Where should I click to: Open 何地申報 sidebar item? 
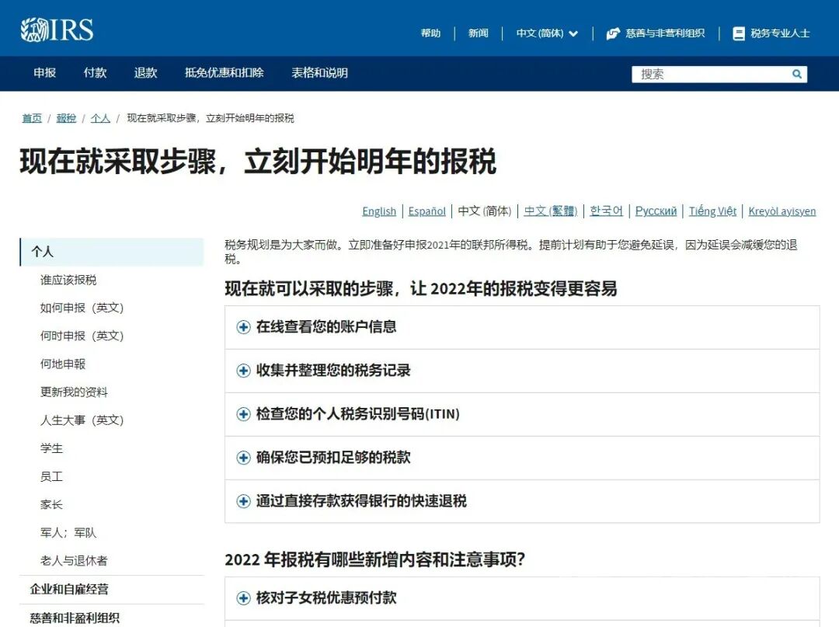[x=63, y=364]
